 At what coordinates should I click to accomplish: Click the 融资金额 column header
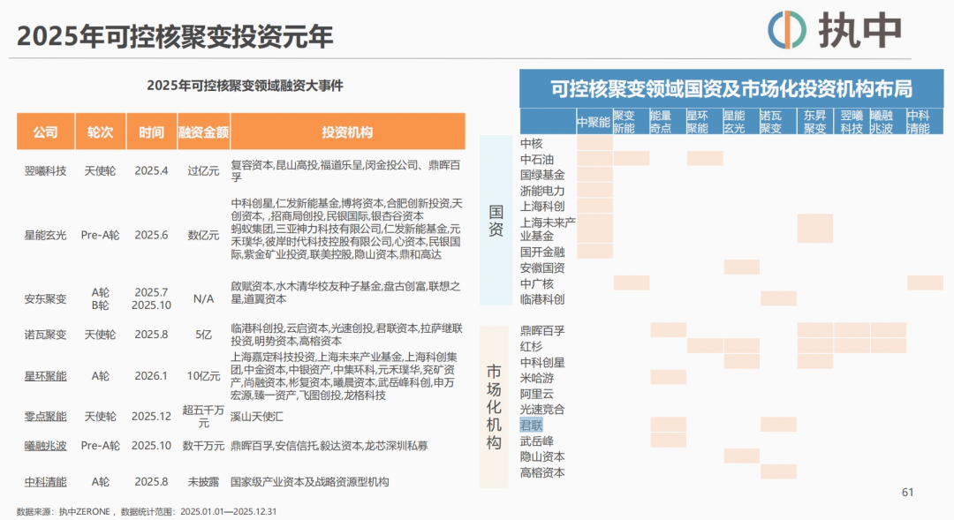pos(203,132)
